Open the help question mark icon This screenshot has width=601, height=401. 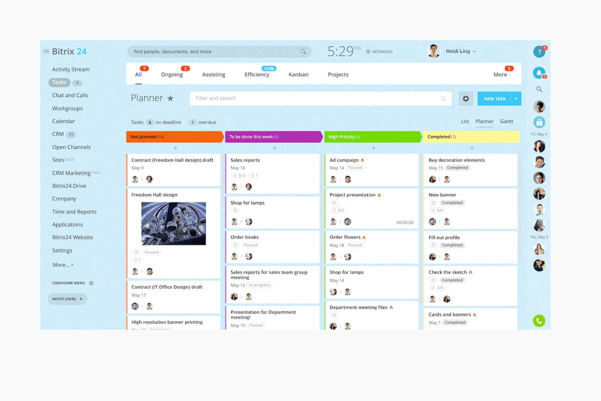[539, 52]
